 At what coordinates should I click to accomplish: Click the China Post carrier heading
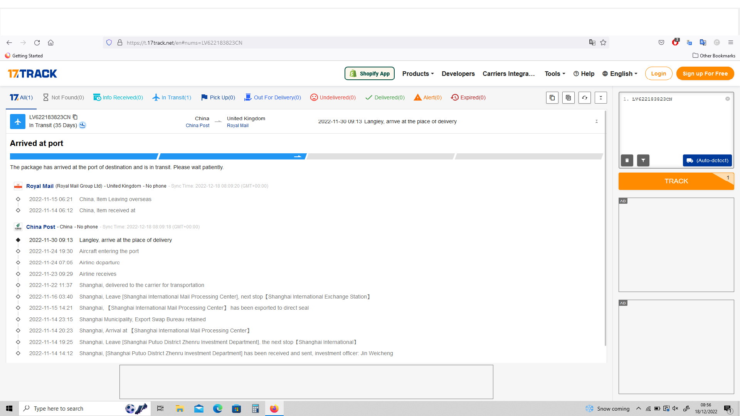(x=40, y=227)
